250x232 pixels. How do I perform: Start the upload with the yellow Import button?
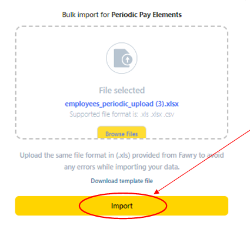(122, 206)
